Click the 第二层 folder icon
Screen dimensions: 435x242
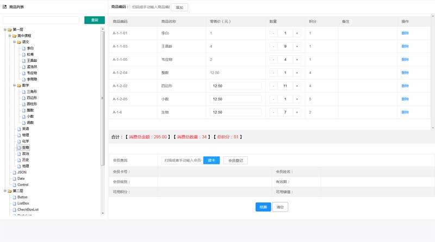10,191
